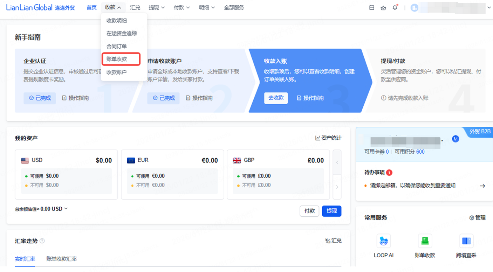Click the $0.00 balance on the USD card
Viewport: 493px width, 272px height.
click(x=104, y=160)
